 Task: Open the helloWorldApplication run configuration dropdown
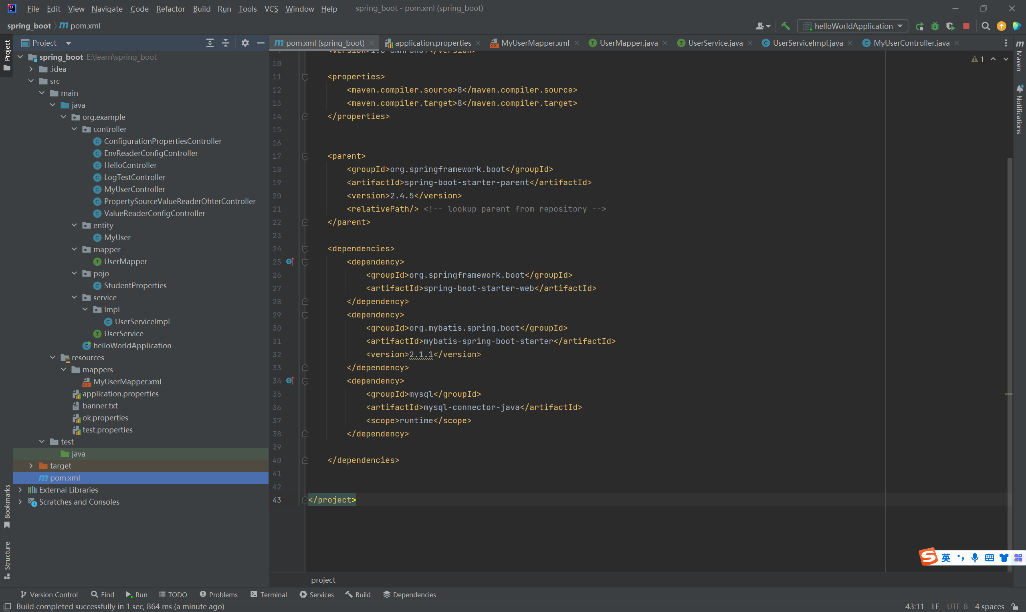[x=853, y=26]
